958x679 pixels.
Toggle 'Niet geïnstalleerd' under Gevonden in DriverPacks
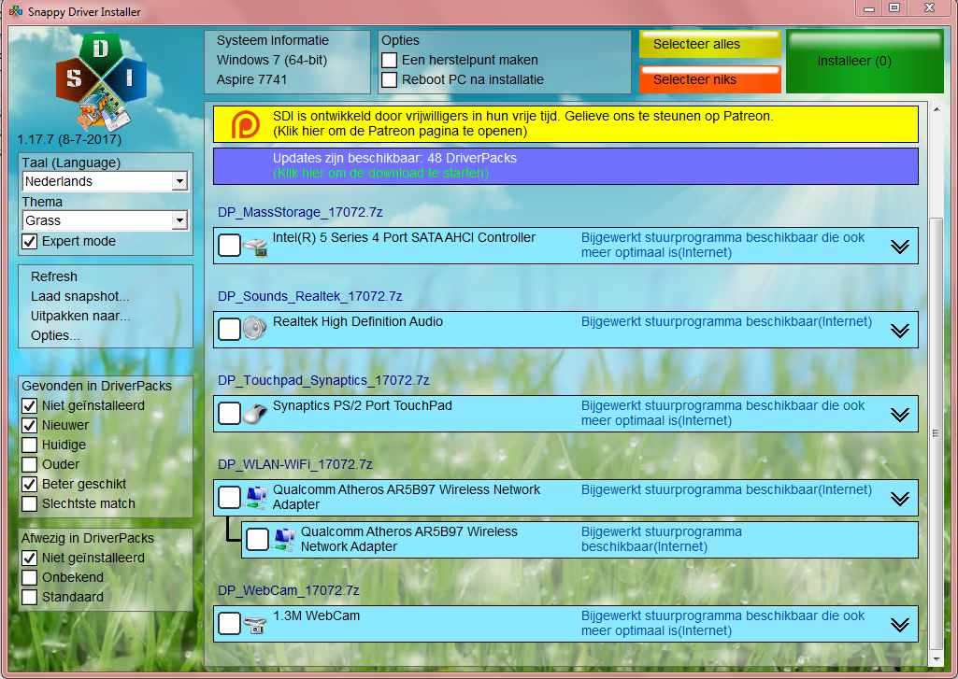pos(29,405)
